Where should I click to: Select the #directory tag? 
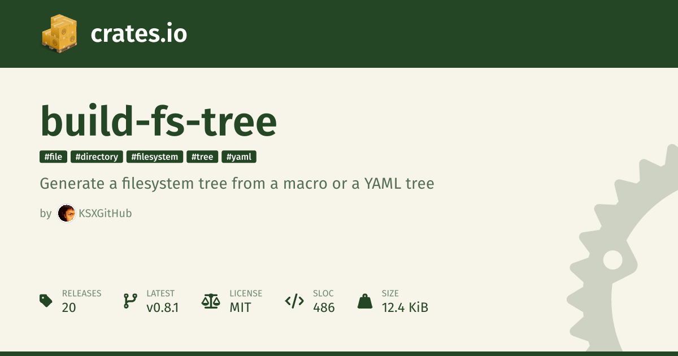(97, 157)
